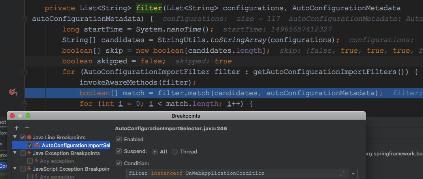The height and width of the screenshot is (179, 423).
Task: Click the underlined skipped variable in the editor
Action: [x=112, y=61]
